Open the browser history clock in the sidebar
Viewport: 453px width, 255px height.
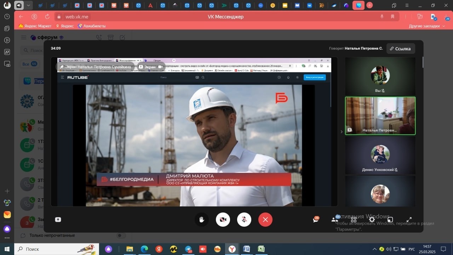click(x=7, y=17)
